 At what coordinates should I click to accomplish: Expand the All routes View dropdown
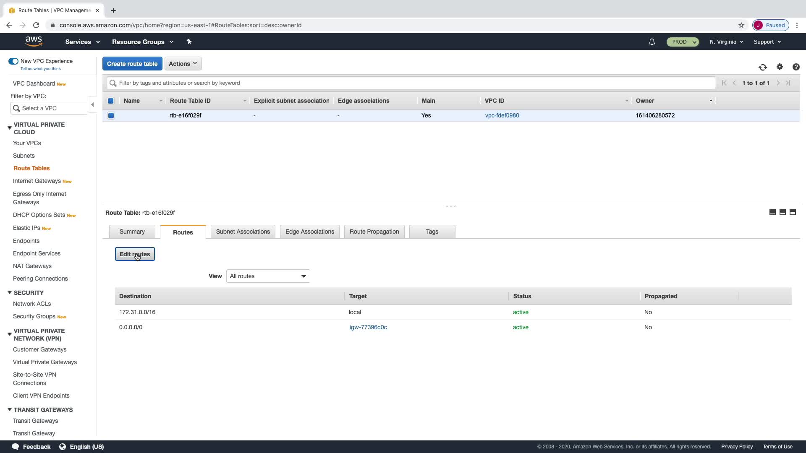(268, 276)
